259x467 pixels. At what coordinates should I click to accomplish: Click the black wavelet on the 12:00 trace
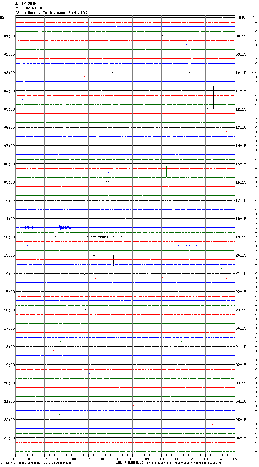(x=101, y=237)
